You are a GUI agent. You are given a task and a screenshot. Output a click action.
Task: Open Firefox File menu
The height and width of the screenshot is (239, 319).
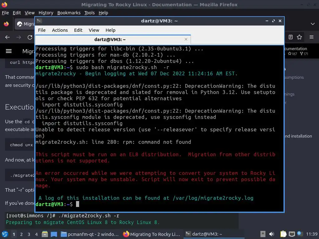click(x=5, y=13)
